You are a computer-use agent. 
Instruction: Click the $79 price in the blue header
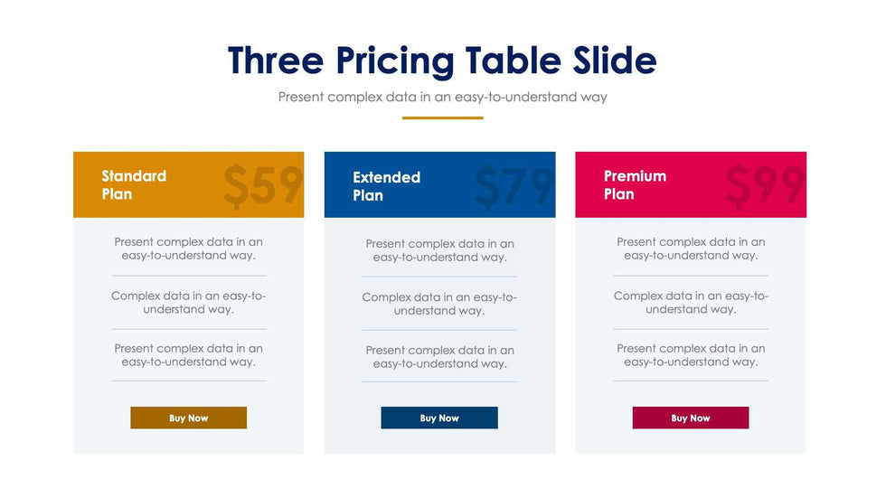[x=514, y=187]
